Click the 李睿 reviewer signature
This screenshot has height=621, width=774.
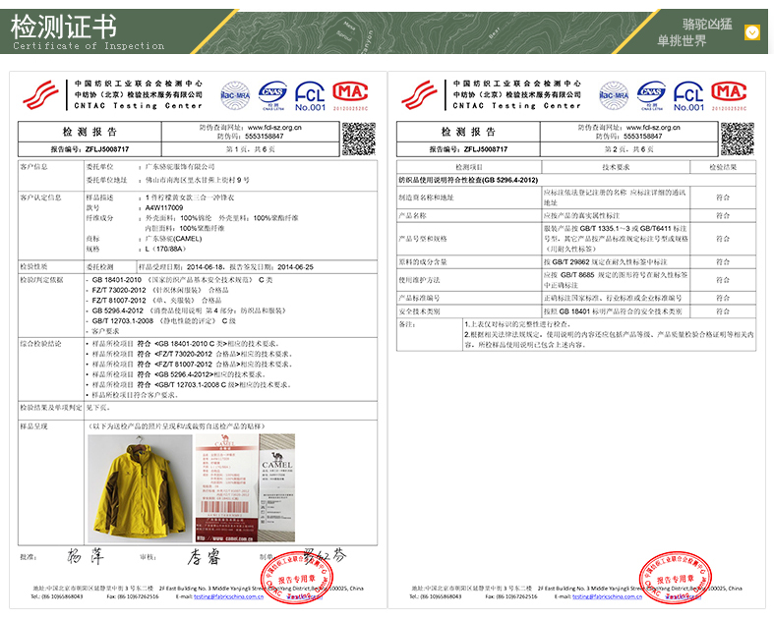pyautogui.click(x=204, y=557)
